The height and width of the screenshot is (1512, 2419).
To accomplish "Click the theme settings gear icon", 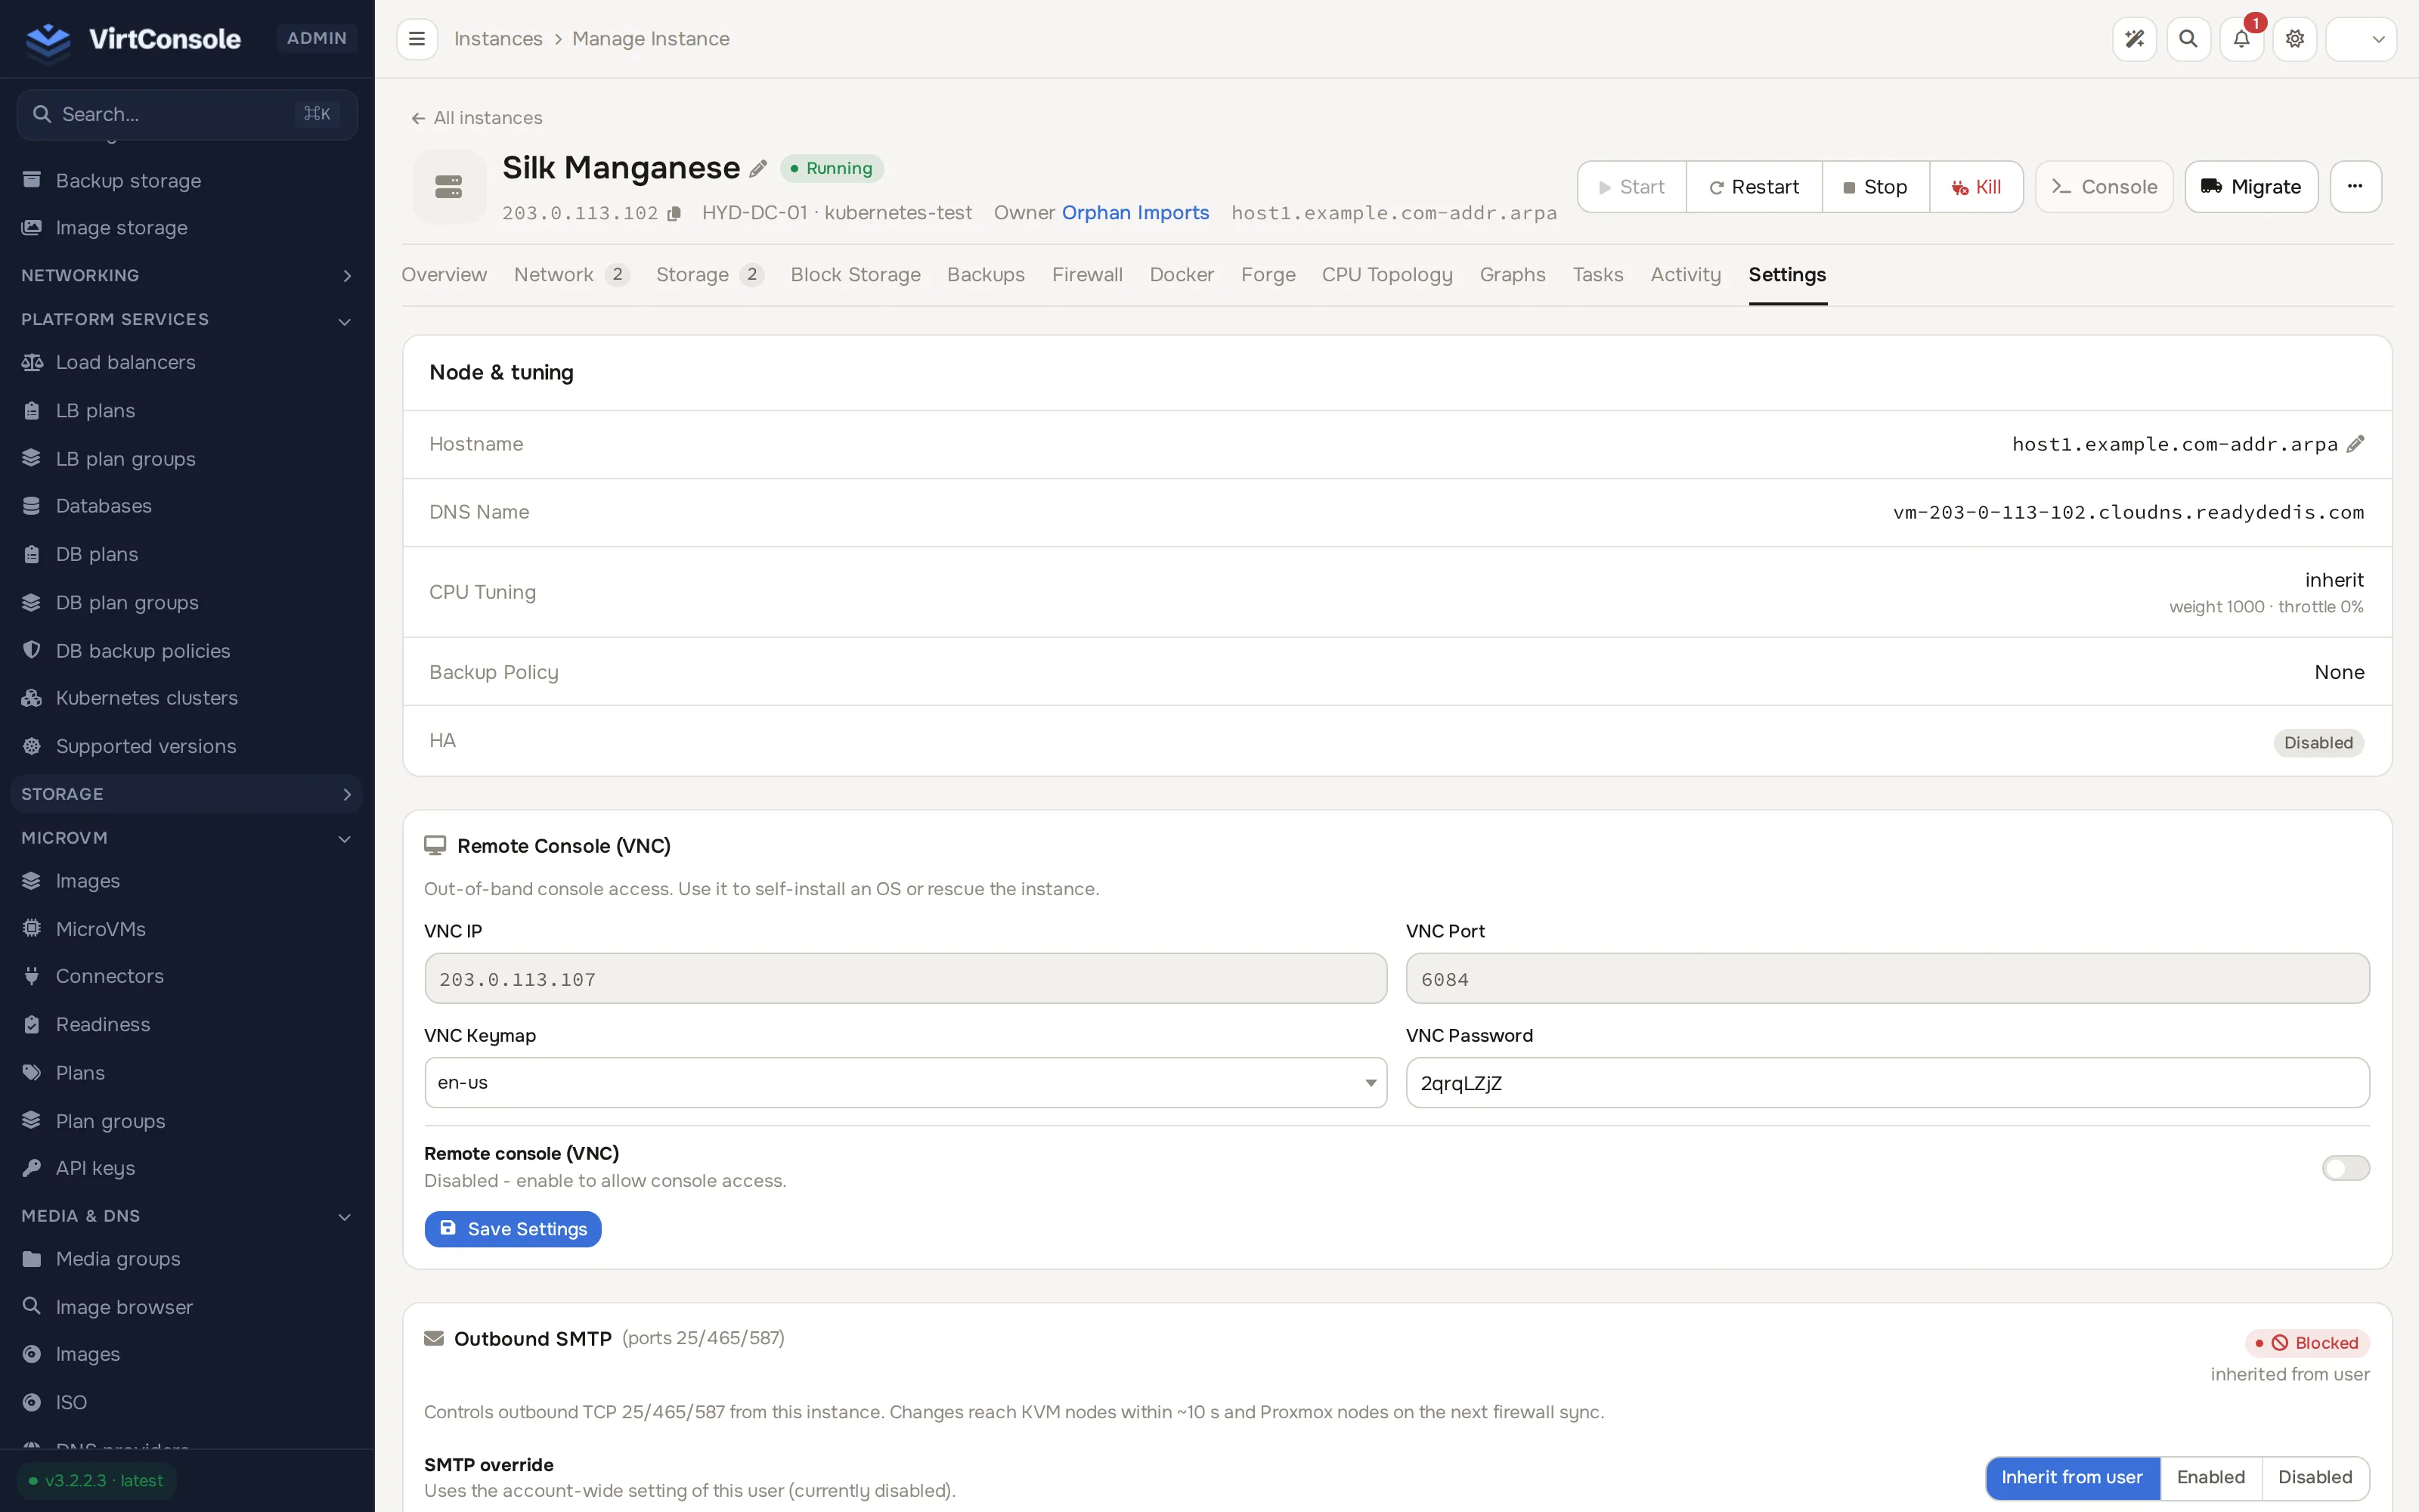I will point(2295,39).
